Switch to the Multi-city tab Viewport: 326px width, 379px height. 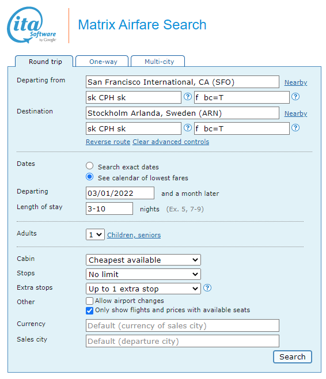pyautogui.click(x=158, y=62)
